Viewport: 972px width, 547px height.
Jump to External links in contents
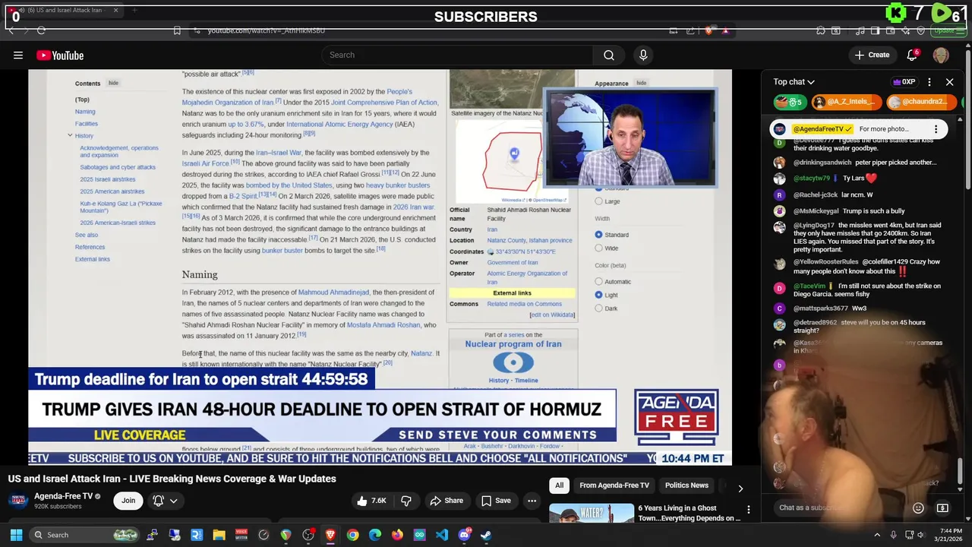point(93,259)
